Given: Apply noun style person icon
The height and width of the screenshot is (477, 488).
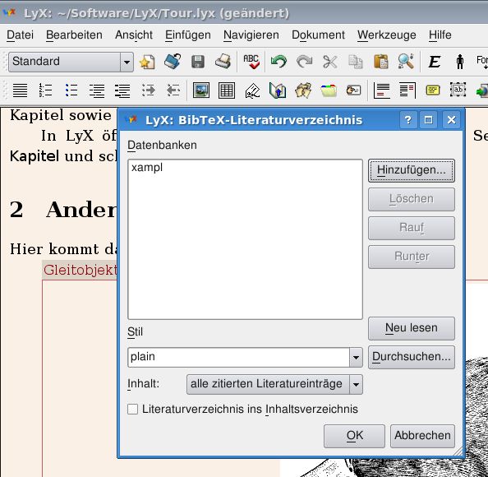Looking at the screenshot, I should (460, 62).
